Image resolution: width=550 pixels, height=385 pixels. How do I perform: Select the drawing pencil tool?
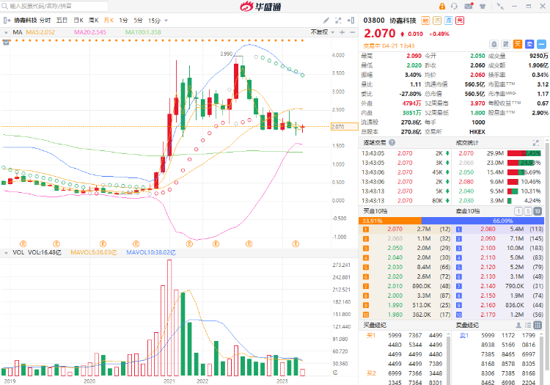click(x=326, y=21)
